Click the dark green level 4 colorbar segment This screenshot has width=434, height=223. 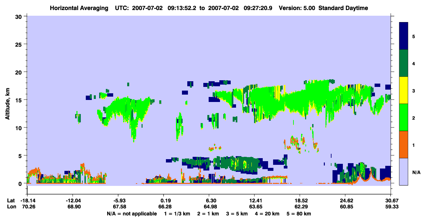tap(404, 63)
